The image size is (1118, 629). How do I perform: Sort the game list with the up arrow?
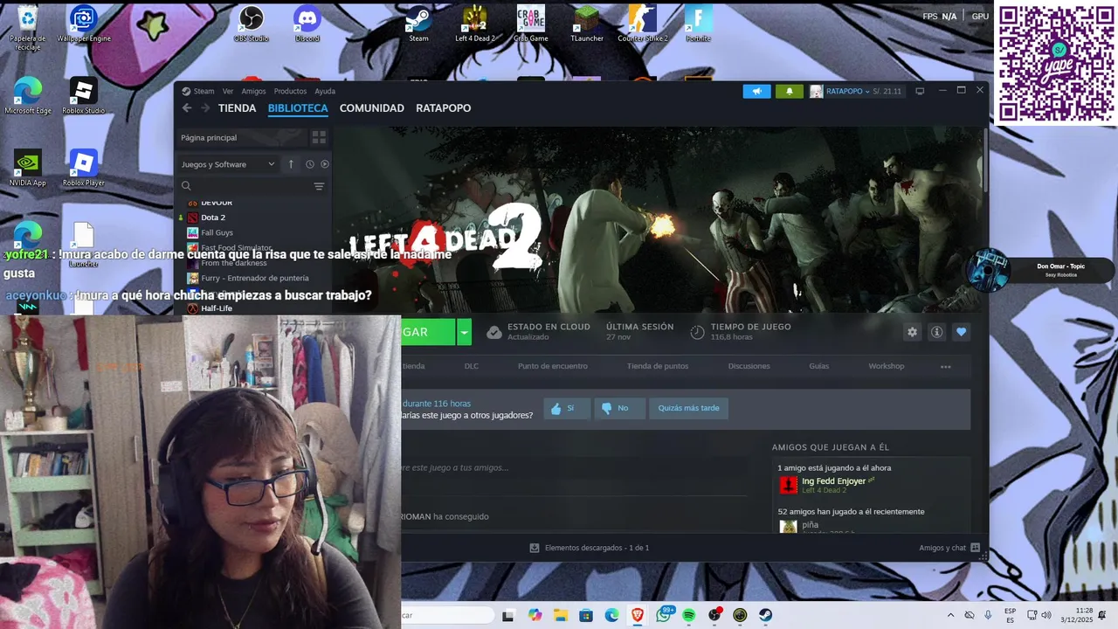pos(291,164)
